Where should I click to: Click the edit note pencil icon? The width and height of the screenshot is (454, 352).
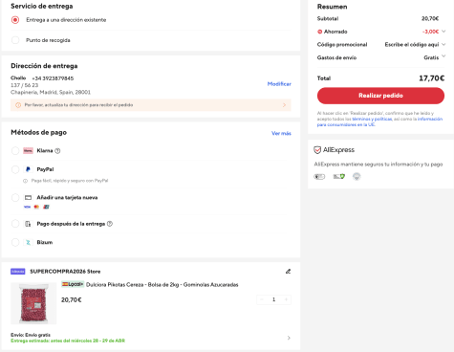[288, 272]
